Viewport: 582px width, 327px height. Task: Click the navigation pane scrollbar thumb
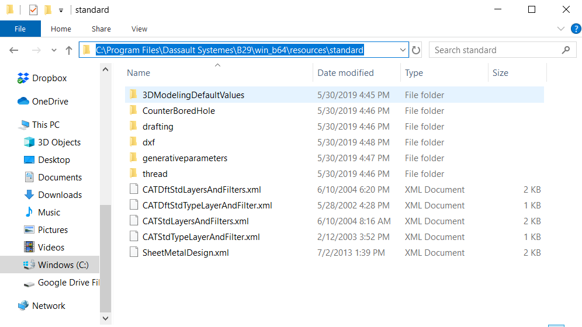pos(105,259)
